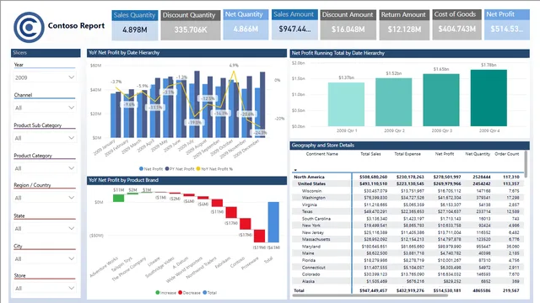Select the Net Profit KPI card
This screenshot has width=540, height=303.
click(507, 24)
